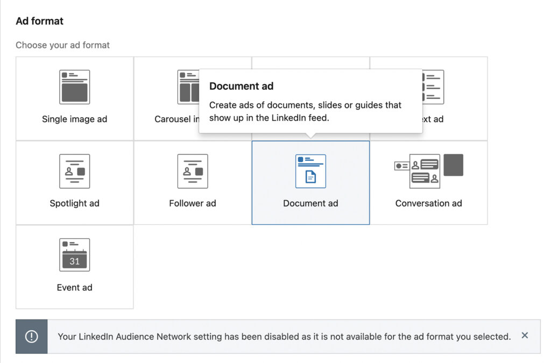Choose the Conversation ad format
551x363 pixels.
click(429, 183)
